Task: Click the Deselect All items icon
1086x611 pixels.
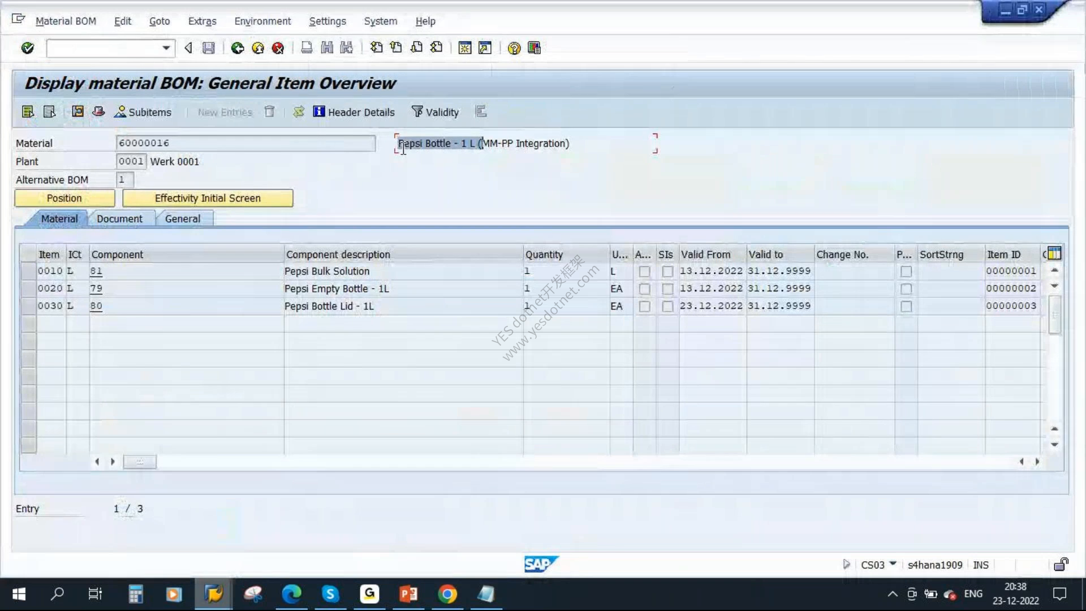Action: (49, 112)
